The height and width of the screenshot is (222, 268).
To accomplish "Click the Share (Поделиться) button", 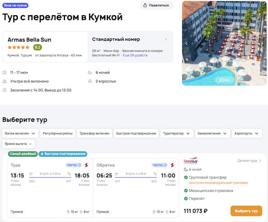I will coord(157,5).
